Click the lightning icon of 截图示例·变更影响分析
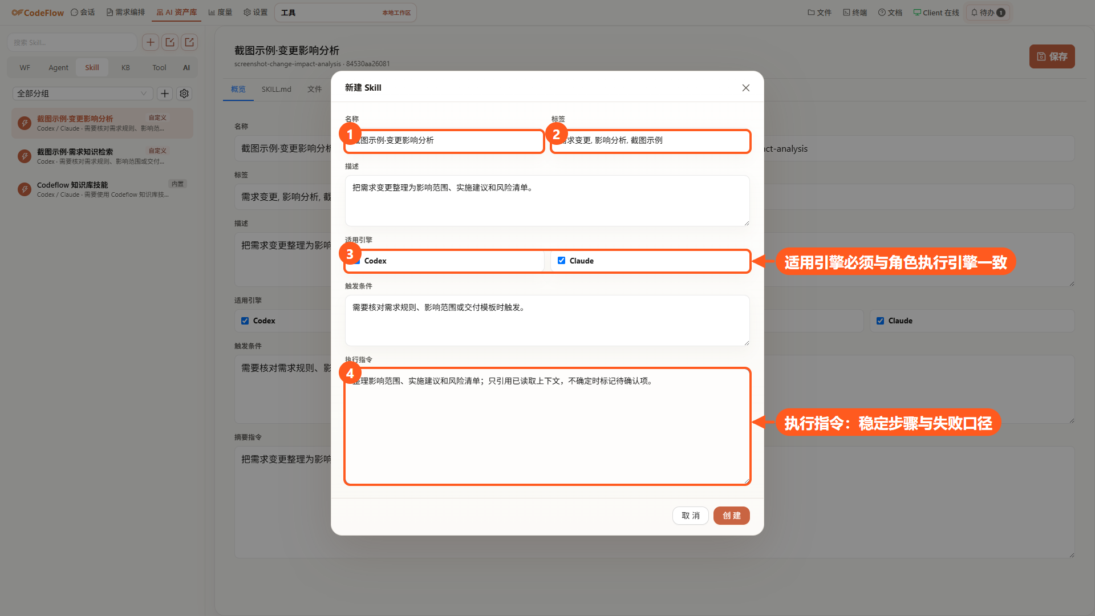The width and height of the screenshot is (1095, 616). point(25,123)
